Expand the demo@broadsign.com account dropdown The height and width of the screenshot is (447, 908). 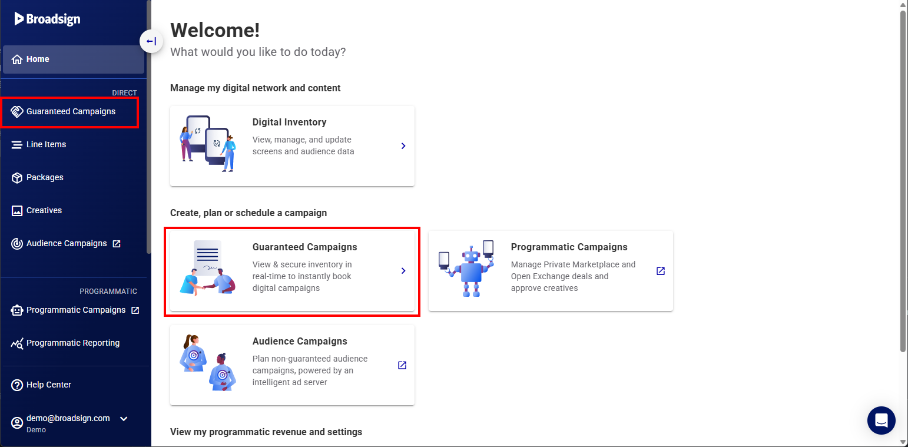point(124,419)
